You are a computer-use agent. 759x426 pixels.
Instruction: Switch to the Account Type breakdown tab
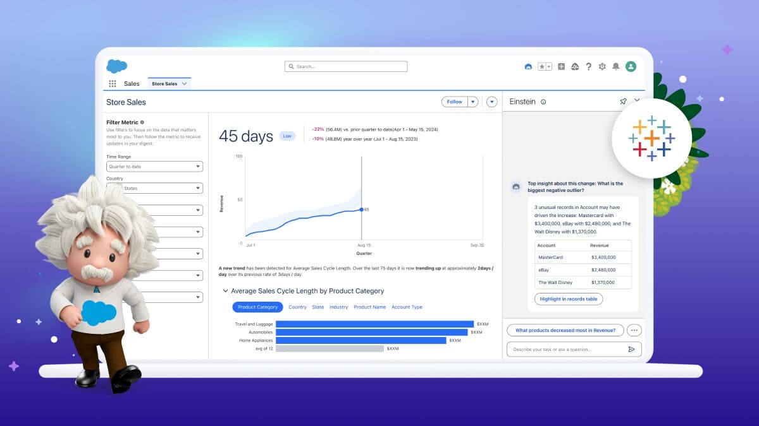[407, 307]
